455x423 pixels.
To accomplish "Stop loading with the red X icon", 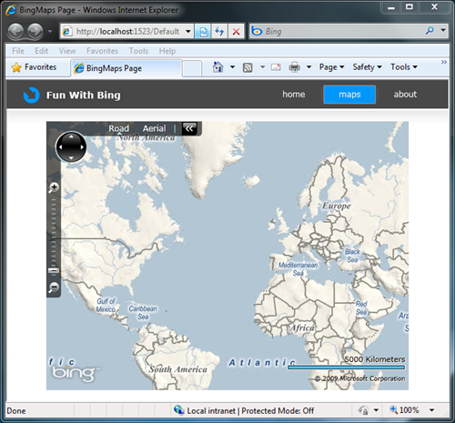I will point(236,31).
